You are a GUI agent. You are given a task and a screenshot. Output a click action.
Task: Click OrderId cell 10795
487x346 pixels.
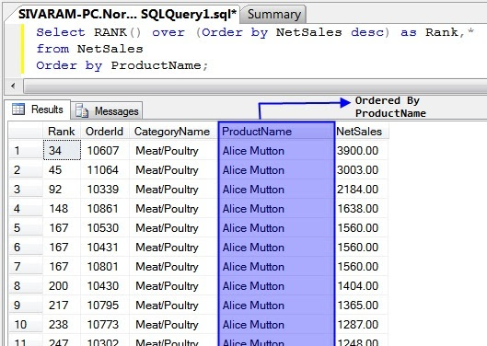point(105,306)
